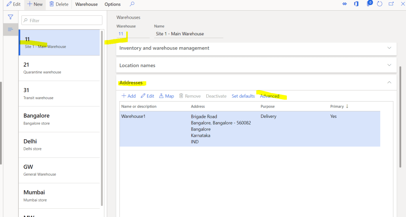This screenshot has height=217, width=406.
Task: Refresh the page using circular arrow
Action: pyautogui.click(x=380, y=4)
